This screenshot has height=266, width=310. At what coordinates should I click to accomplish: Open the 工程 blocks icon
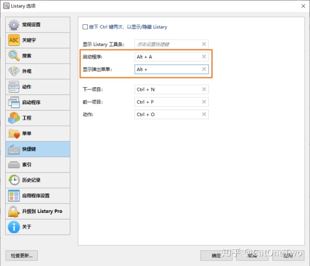14,118
